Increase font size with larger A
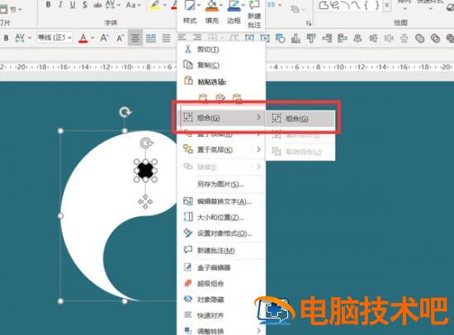 click(104, 38)
